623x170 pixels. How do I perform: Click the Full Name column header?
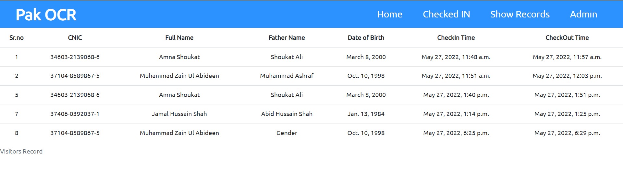point(179,37)
